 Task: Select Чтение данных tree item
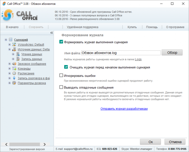pos(32,54)
